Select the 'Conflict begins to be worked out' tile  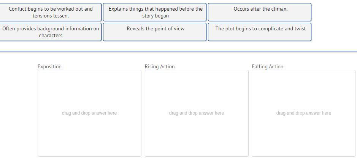51,12
